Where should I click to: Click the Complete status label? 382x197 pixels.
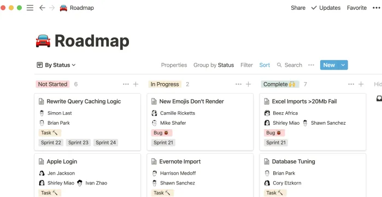[280, 84]
